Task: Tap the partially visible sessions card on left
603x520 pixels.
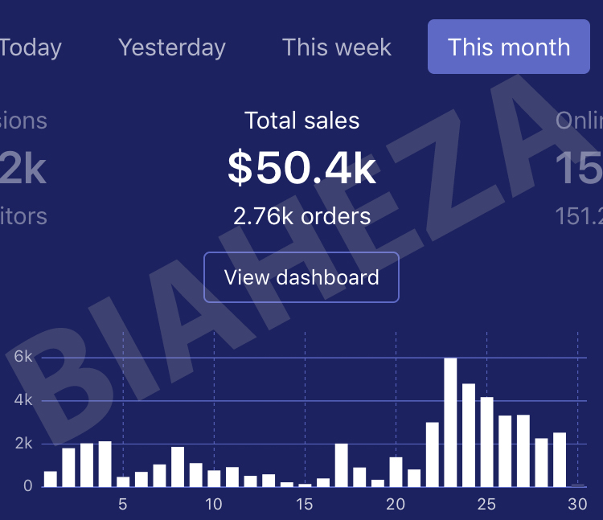Action: 23,168
